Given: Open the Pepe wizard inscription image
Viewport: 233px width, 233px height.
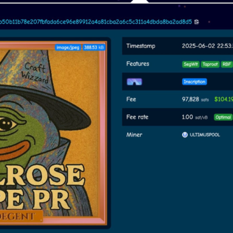Looking at the screenshot, I should 52,133.
